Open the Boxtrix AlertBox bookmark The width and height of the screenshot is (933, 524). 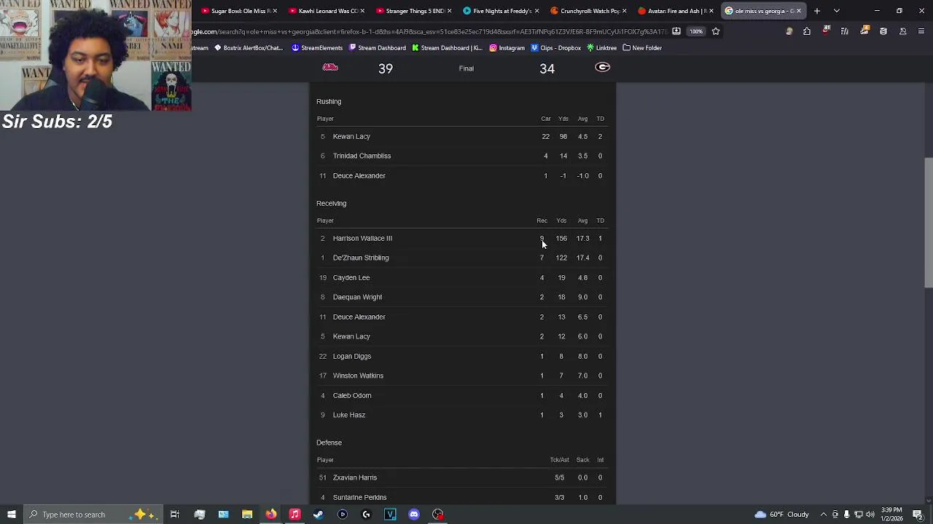(x=248, y=48)
